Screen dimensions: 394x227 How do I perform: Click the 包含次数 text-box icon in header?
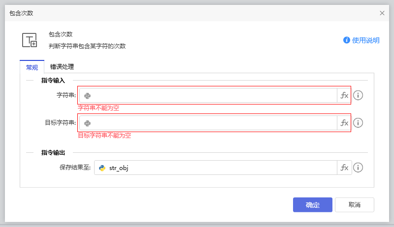click(x=30, y=40)
